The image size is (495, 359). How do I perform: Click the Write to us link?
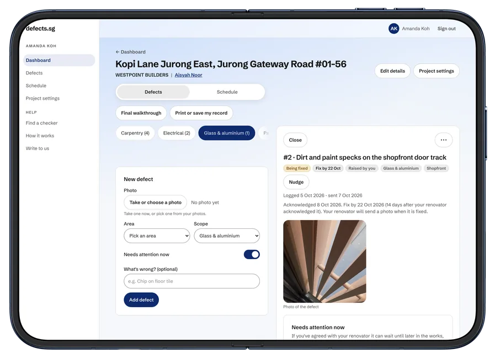coord(38,148)
